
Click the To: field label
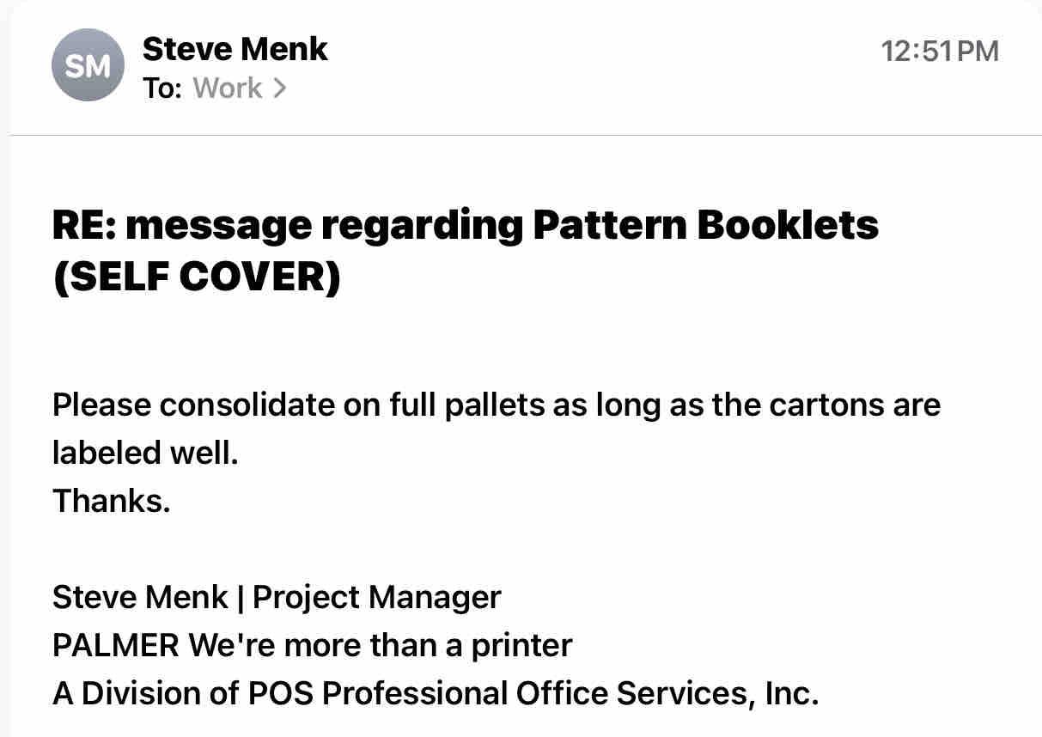point(161,88)
